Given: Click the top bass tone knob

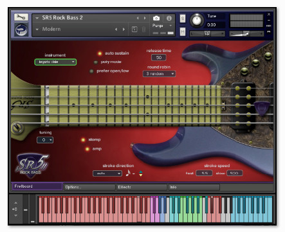Looking at the screenshot, I should click(x=268, y=56).
